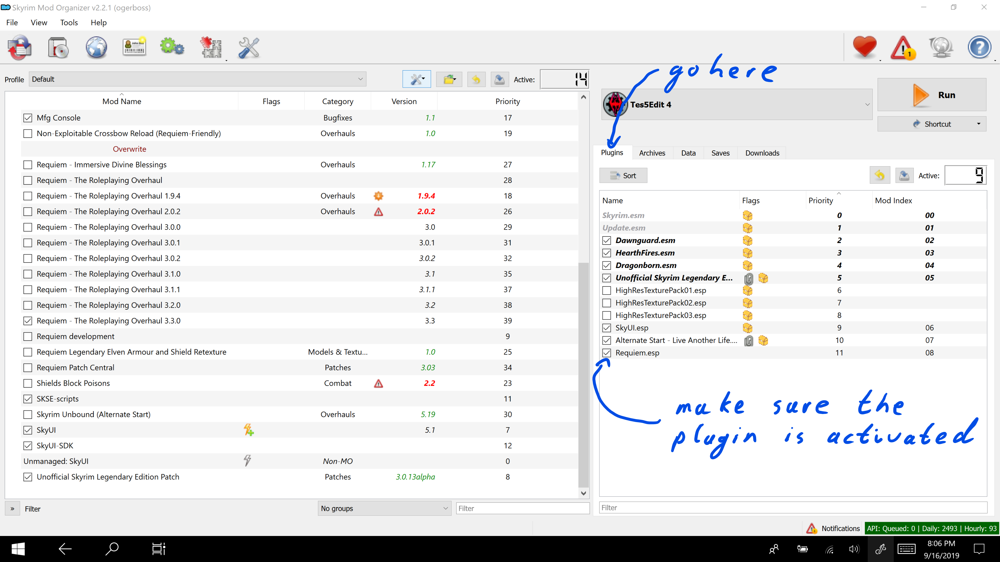The height and width of the screenshot is (562, 1000).
Task: Select the Overwrite row in mod list
Action: click(x=299, y=149)
